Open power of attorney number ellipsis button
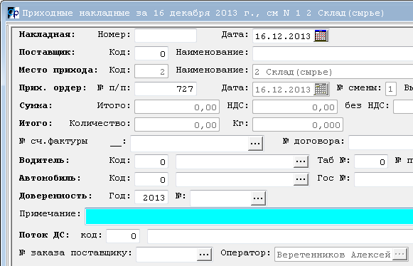This screenshot has width=413, height=266. coord(258,198)
